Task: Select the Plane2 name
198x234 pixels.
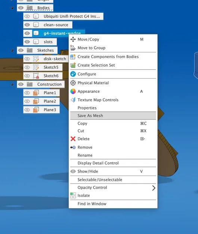Action: [50, 101]
